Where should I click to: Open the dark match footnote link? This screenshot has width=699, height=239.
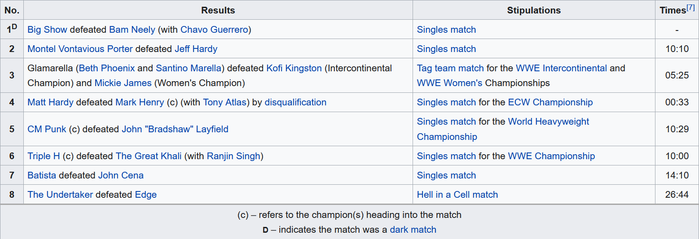tap(413, 230)
